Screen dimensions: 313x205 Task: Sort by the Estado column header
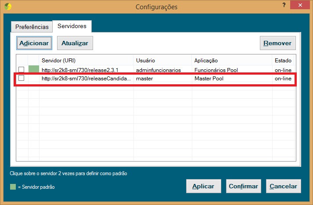283,60
